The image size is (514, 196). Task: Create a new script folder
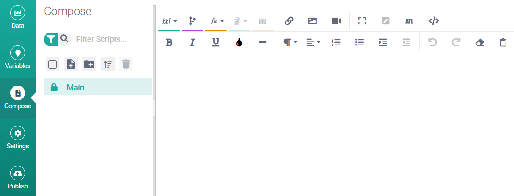tap(89, 65)
